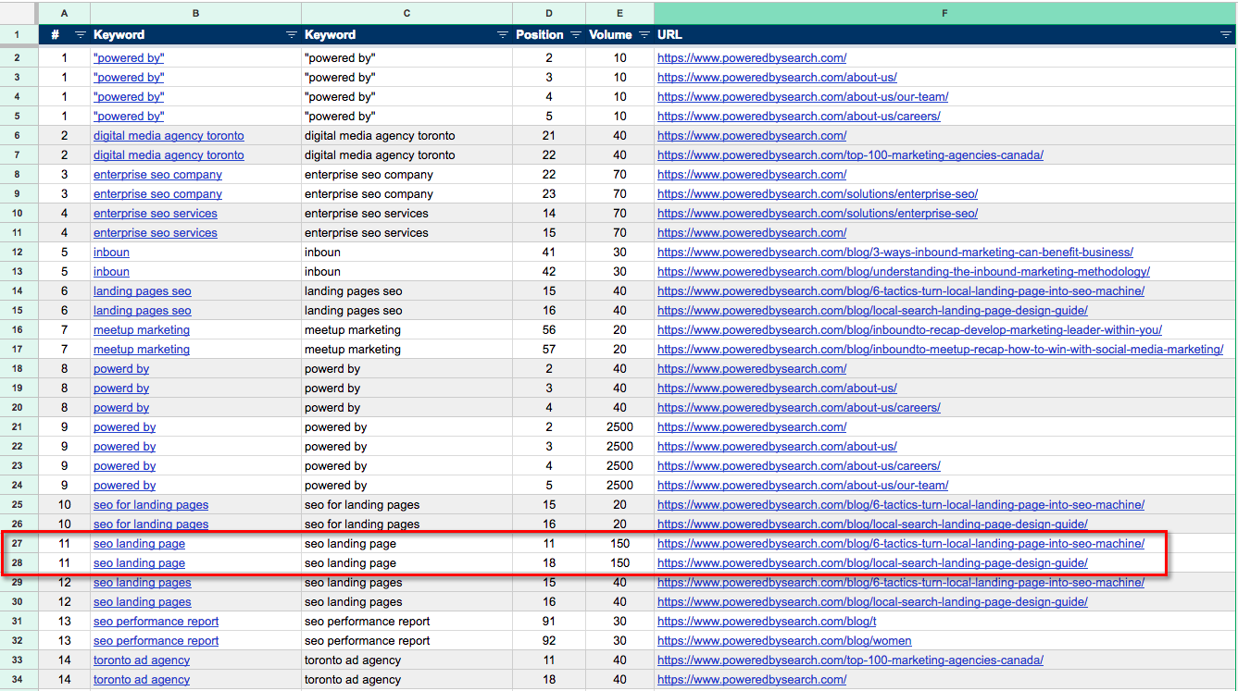Open 'seo landing pages' link in row 29

click(143, 583)
